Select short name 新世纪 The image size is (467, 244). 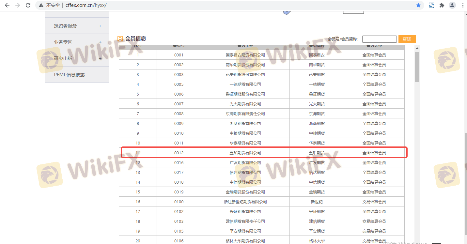(317, 202)
